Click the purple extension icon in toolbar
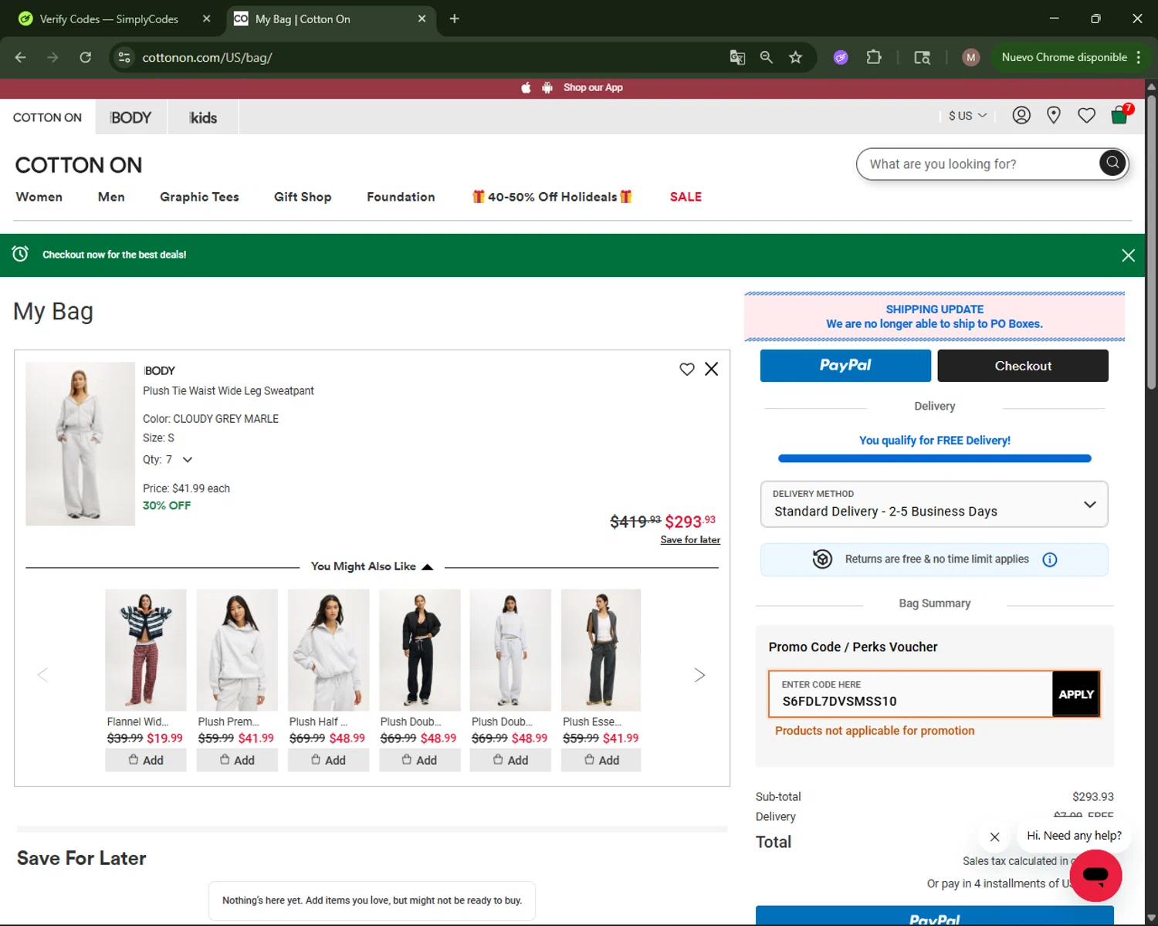1158x926 pixels. pyautogui.click(x=841, y=57)
